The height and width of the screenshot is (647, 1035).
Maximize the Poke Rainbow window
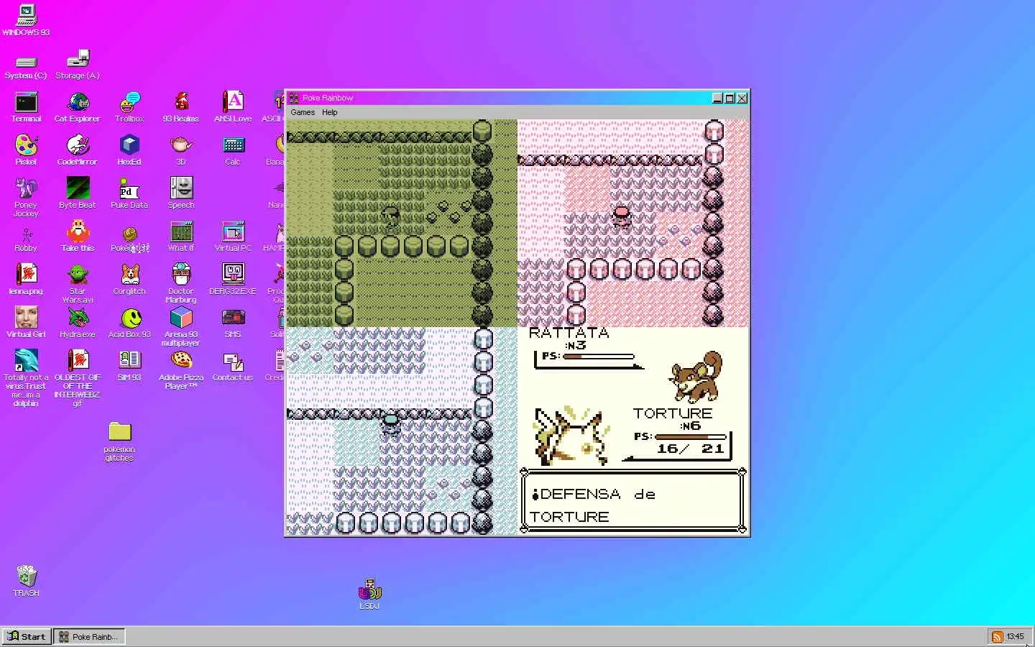[730, 98]
